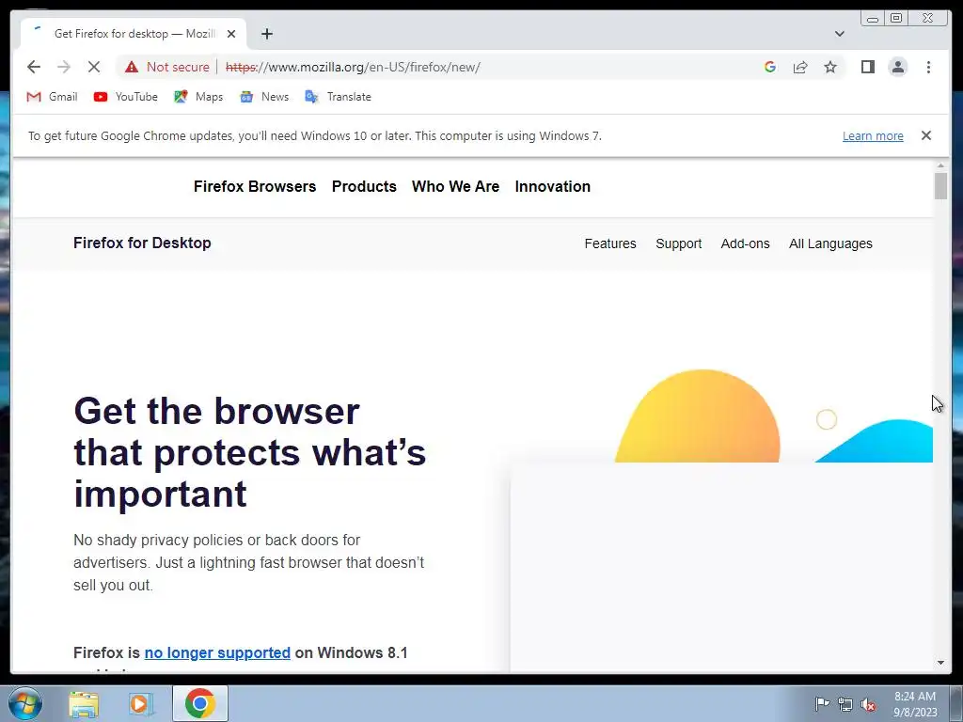Share this page icon
Screen dimensions: 963x722
(799, 67)
